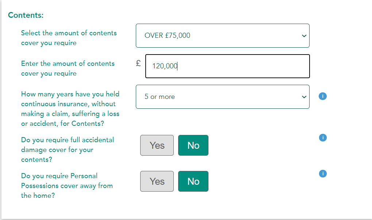Open the OVER £75,000 contents cover dropdown
The width and height of the screenshot is (372, 220).
pos(223,36)
